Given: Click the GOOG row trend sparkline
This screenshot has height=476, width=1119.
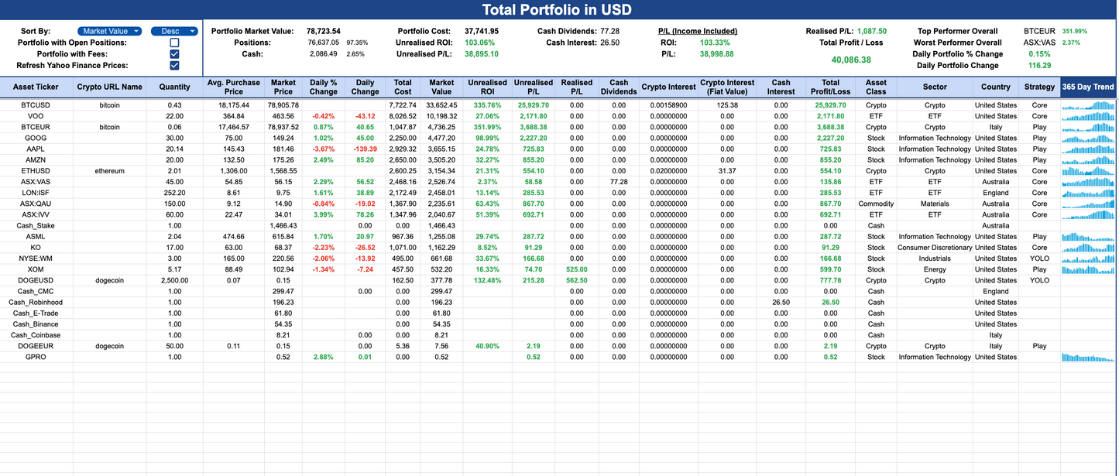Looking at the screenshot, I should coord(1089,138).
